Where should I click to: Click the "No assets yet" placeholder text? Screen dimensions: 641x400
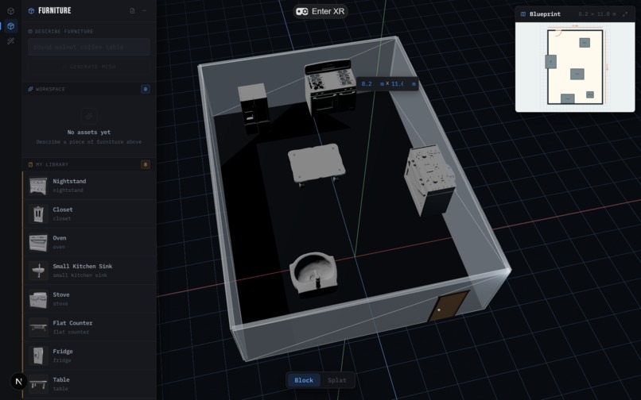click(89, 133)
